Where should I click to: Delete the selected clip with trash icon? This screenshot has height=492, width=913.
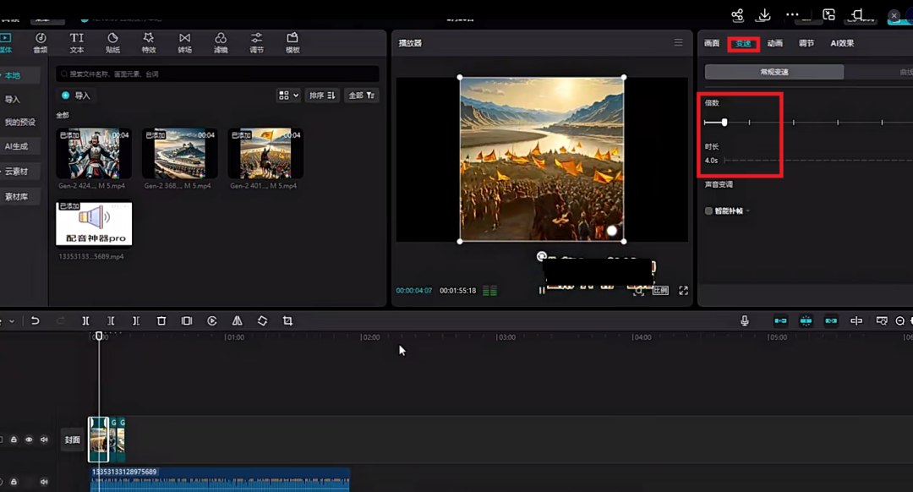(161, 321)
